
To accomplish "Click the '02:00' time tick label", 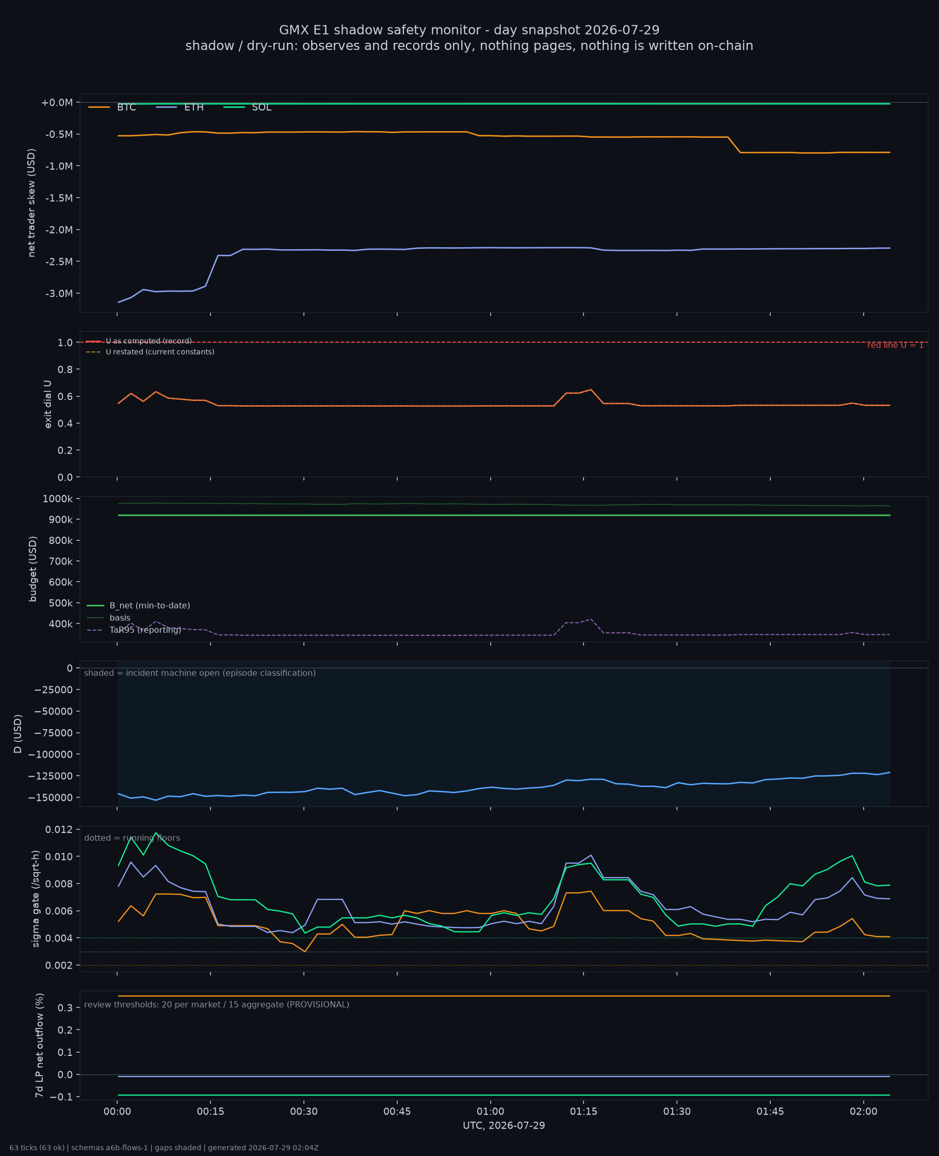I will (x=864, y=1112).
